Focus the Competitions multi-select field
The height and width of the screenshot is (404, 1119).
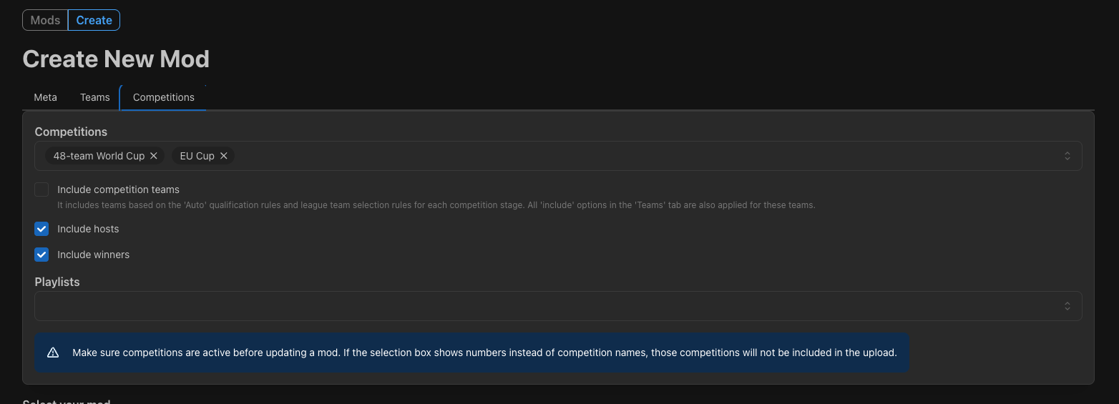click(x=558, y=156)
